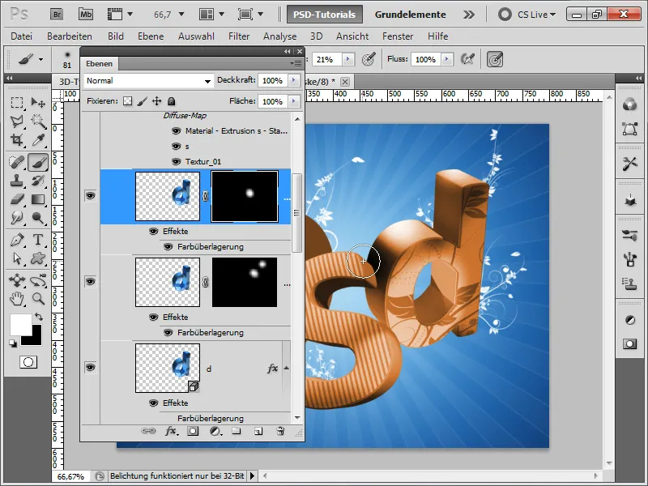Screen dimensions: 648x486
Task: Click the background black color swatch
Action: coord(35,339)
